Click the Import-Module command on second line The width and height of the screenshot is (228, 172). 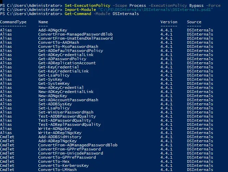pos(80,10)
